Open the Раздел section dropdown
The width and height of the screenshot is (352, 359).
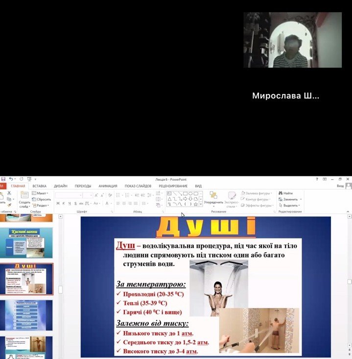click(42, 206)
